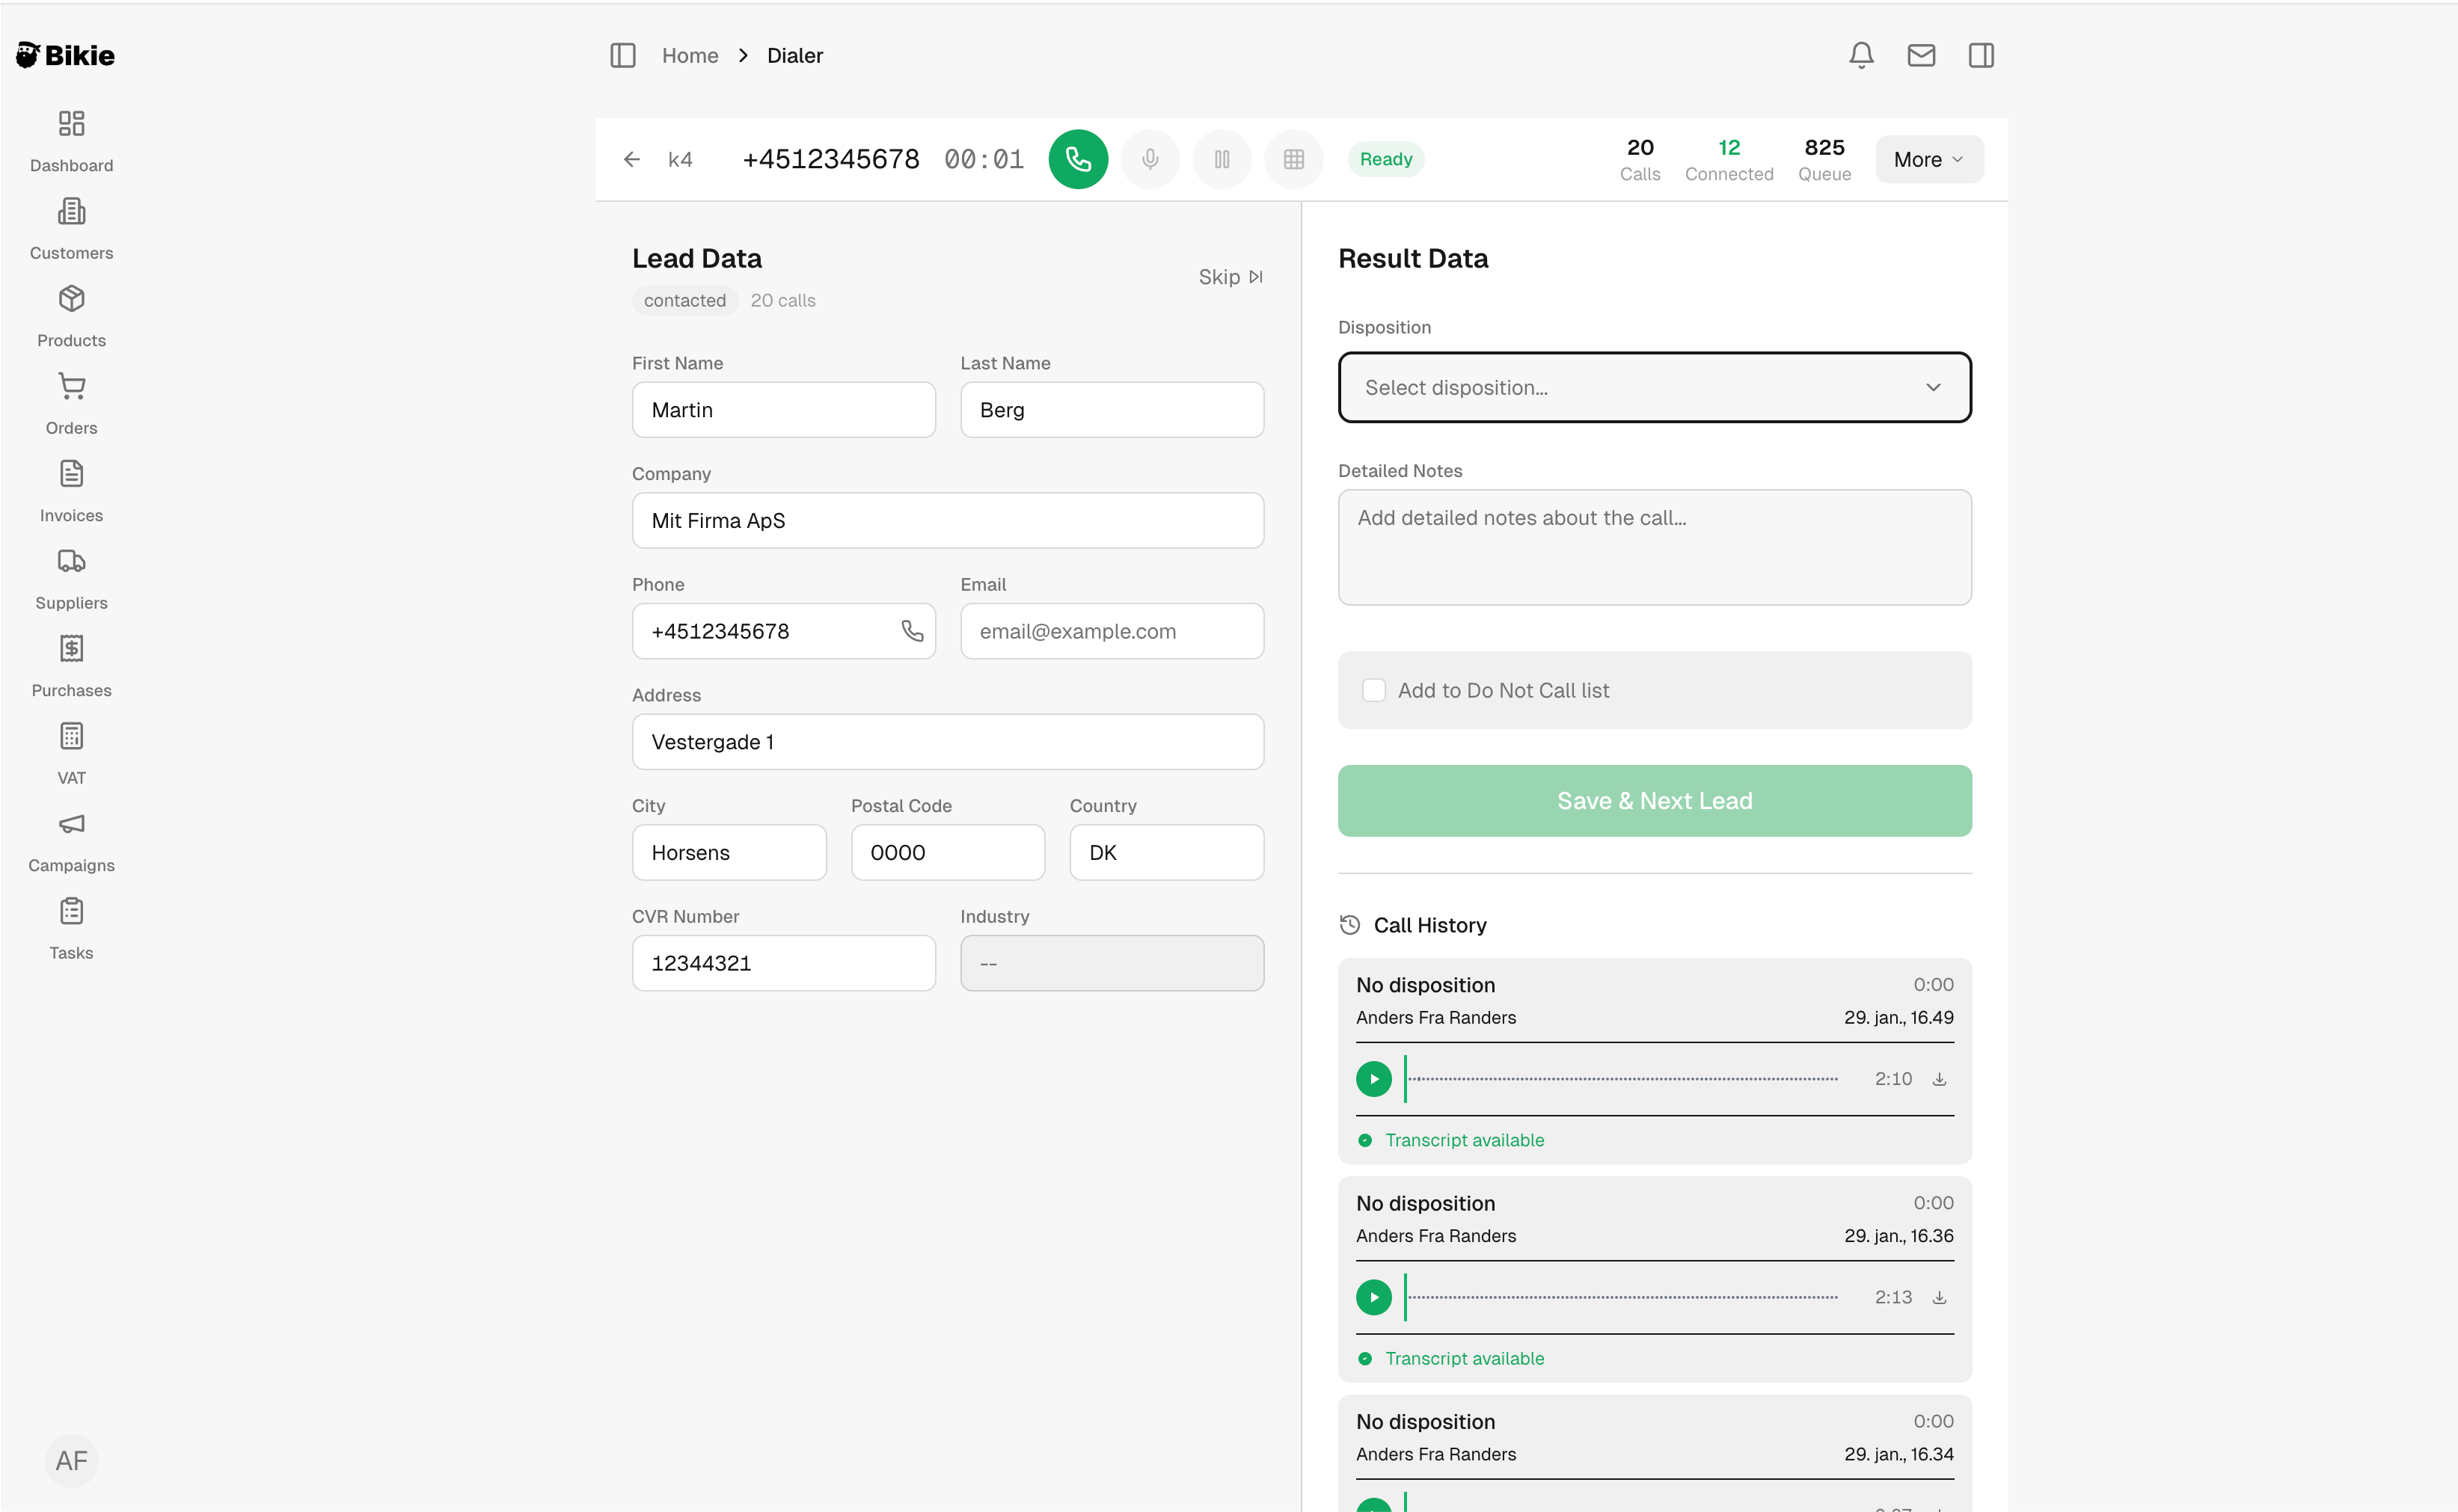Click the phone icon in Phone field

[911, 631]
